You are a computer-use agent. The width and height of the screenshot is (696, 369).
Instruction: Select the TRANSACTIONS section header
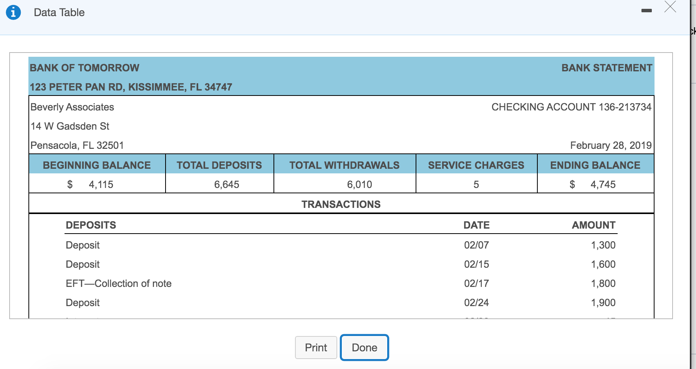[x=341, y=204]
